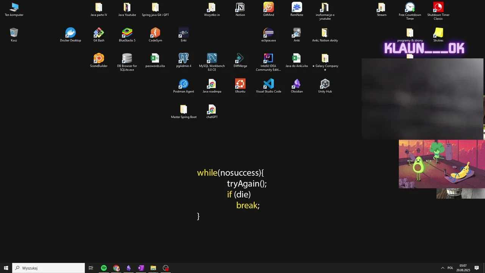485x273 pixels.
Task: Open the Unity Hub shortcut
Action: click(x=325, y=86)
